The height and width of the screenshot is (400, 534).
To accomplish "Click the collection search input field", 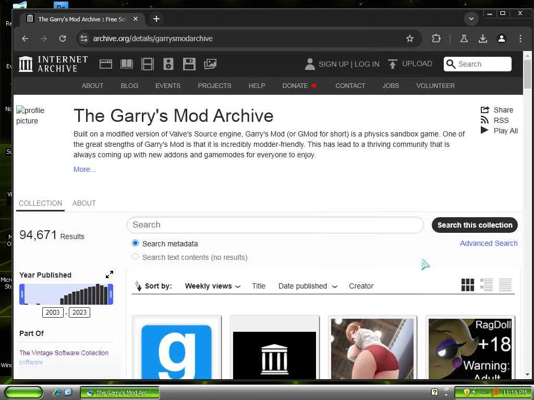I will pyautogui.click(x=275, y=225).
